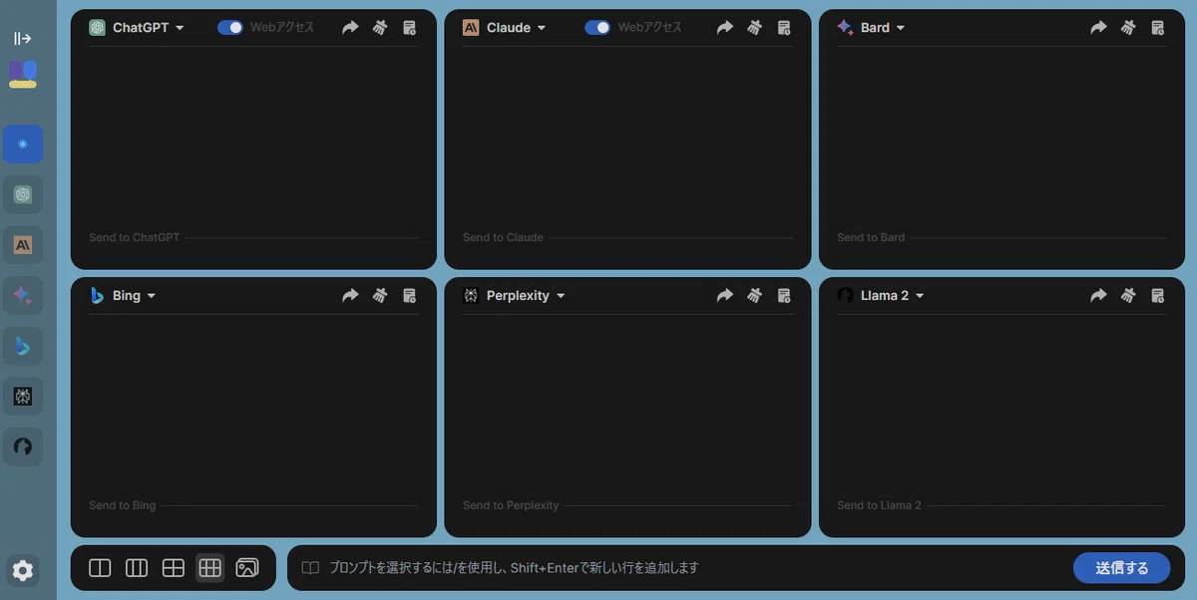The height and width of the screenshot is (600, 1197).
Task: Open Bing from the sidebar
Action: 22,346
